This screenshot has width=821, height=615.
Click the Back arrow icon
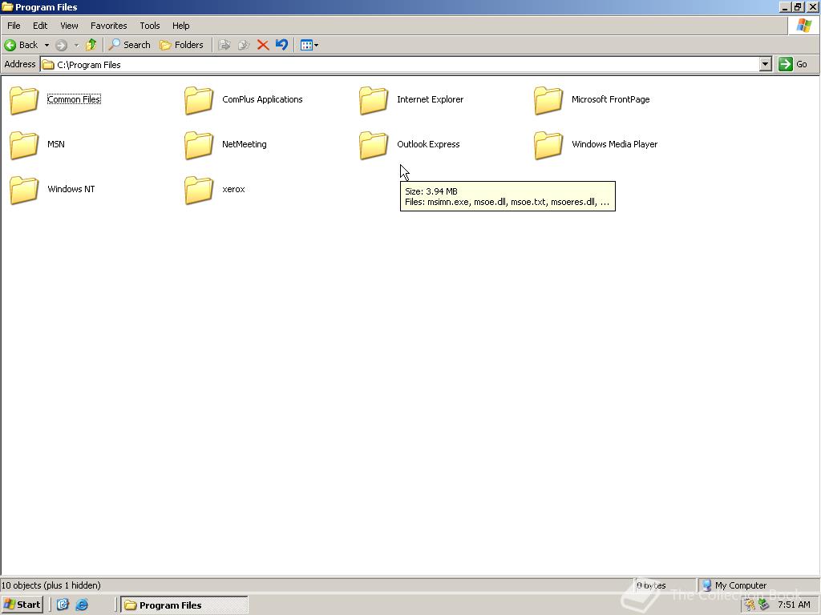pos(10,45)
